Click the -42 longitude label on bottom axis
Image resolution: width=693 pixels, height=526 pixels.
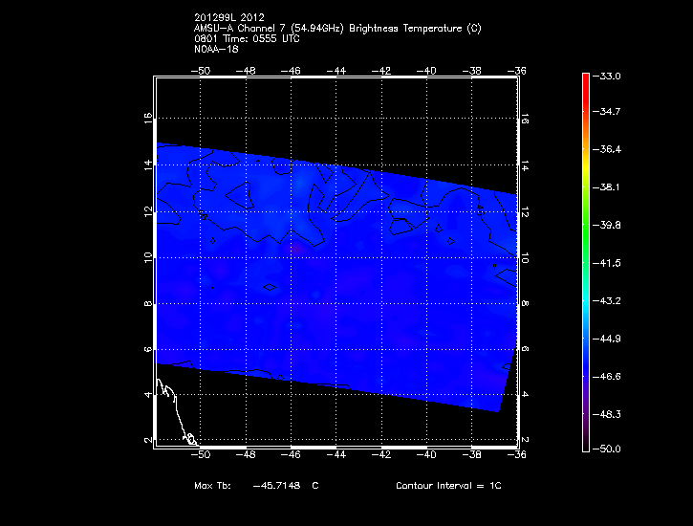[x=381, y=455]
